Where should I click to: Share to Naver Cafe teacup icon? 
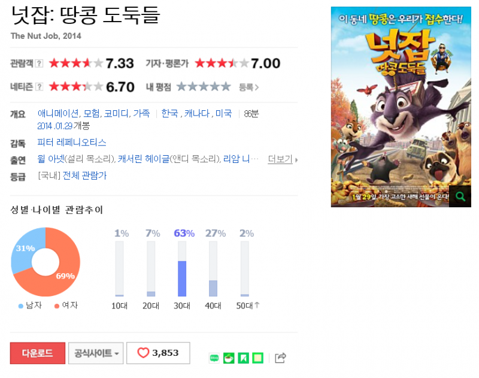tap(229, 358)
